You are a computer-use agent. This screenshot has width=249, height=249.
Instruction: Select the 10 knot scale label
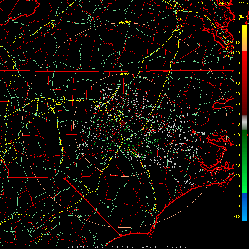pos(238,114)
